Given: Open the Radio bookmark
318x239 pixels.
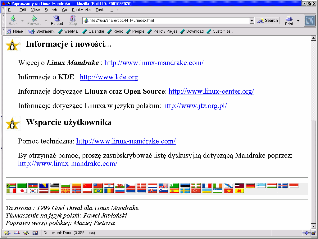Looking at the screenshot, I should click(115, 31).
